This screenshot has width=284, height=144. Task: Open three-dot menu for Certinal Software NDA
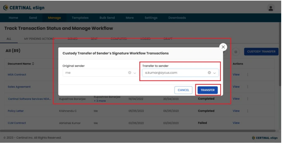247,98
